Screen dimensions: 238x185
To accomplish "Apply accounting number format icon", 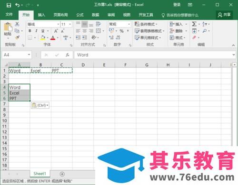I will point(111,31).
